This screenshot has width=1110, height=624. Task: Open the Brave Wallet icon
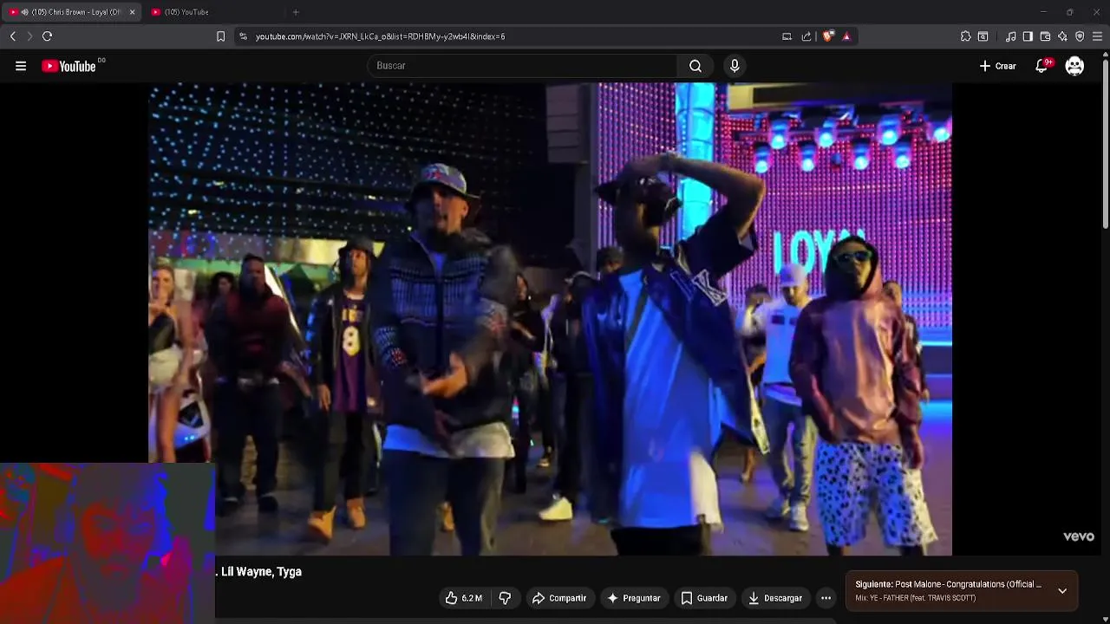(x=1045, y=36)
